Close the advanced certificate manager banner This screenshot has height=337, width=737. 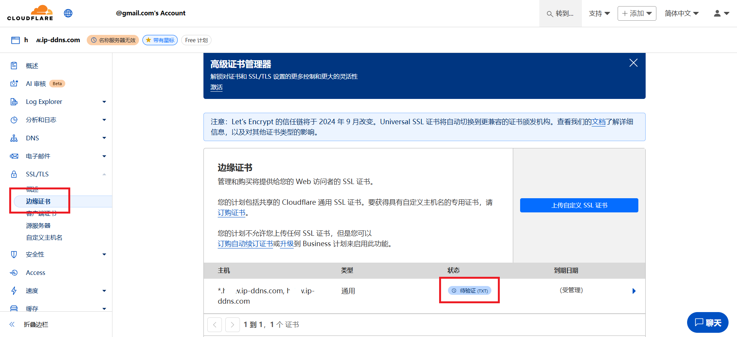(x=633, y=63)
